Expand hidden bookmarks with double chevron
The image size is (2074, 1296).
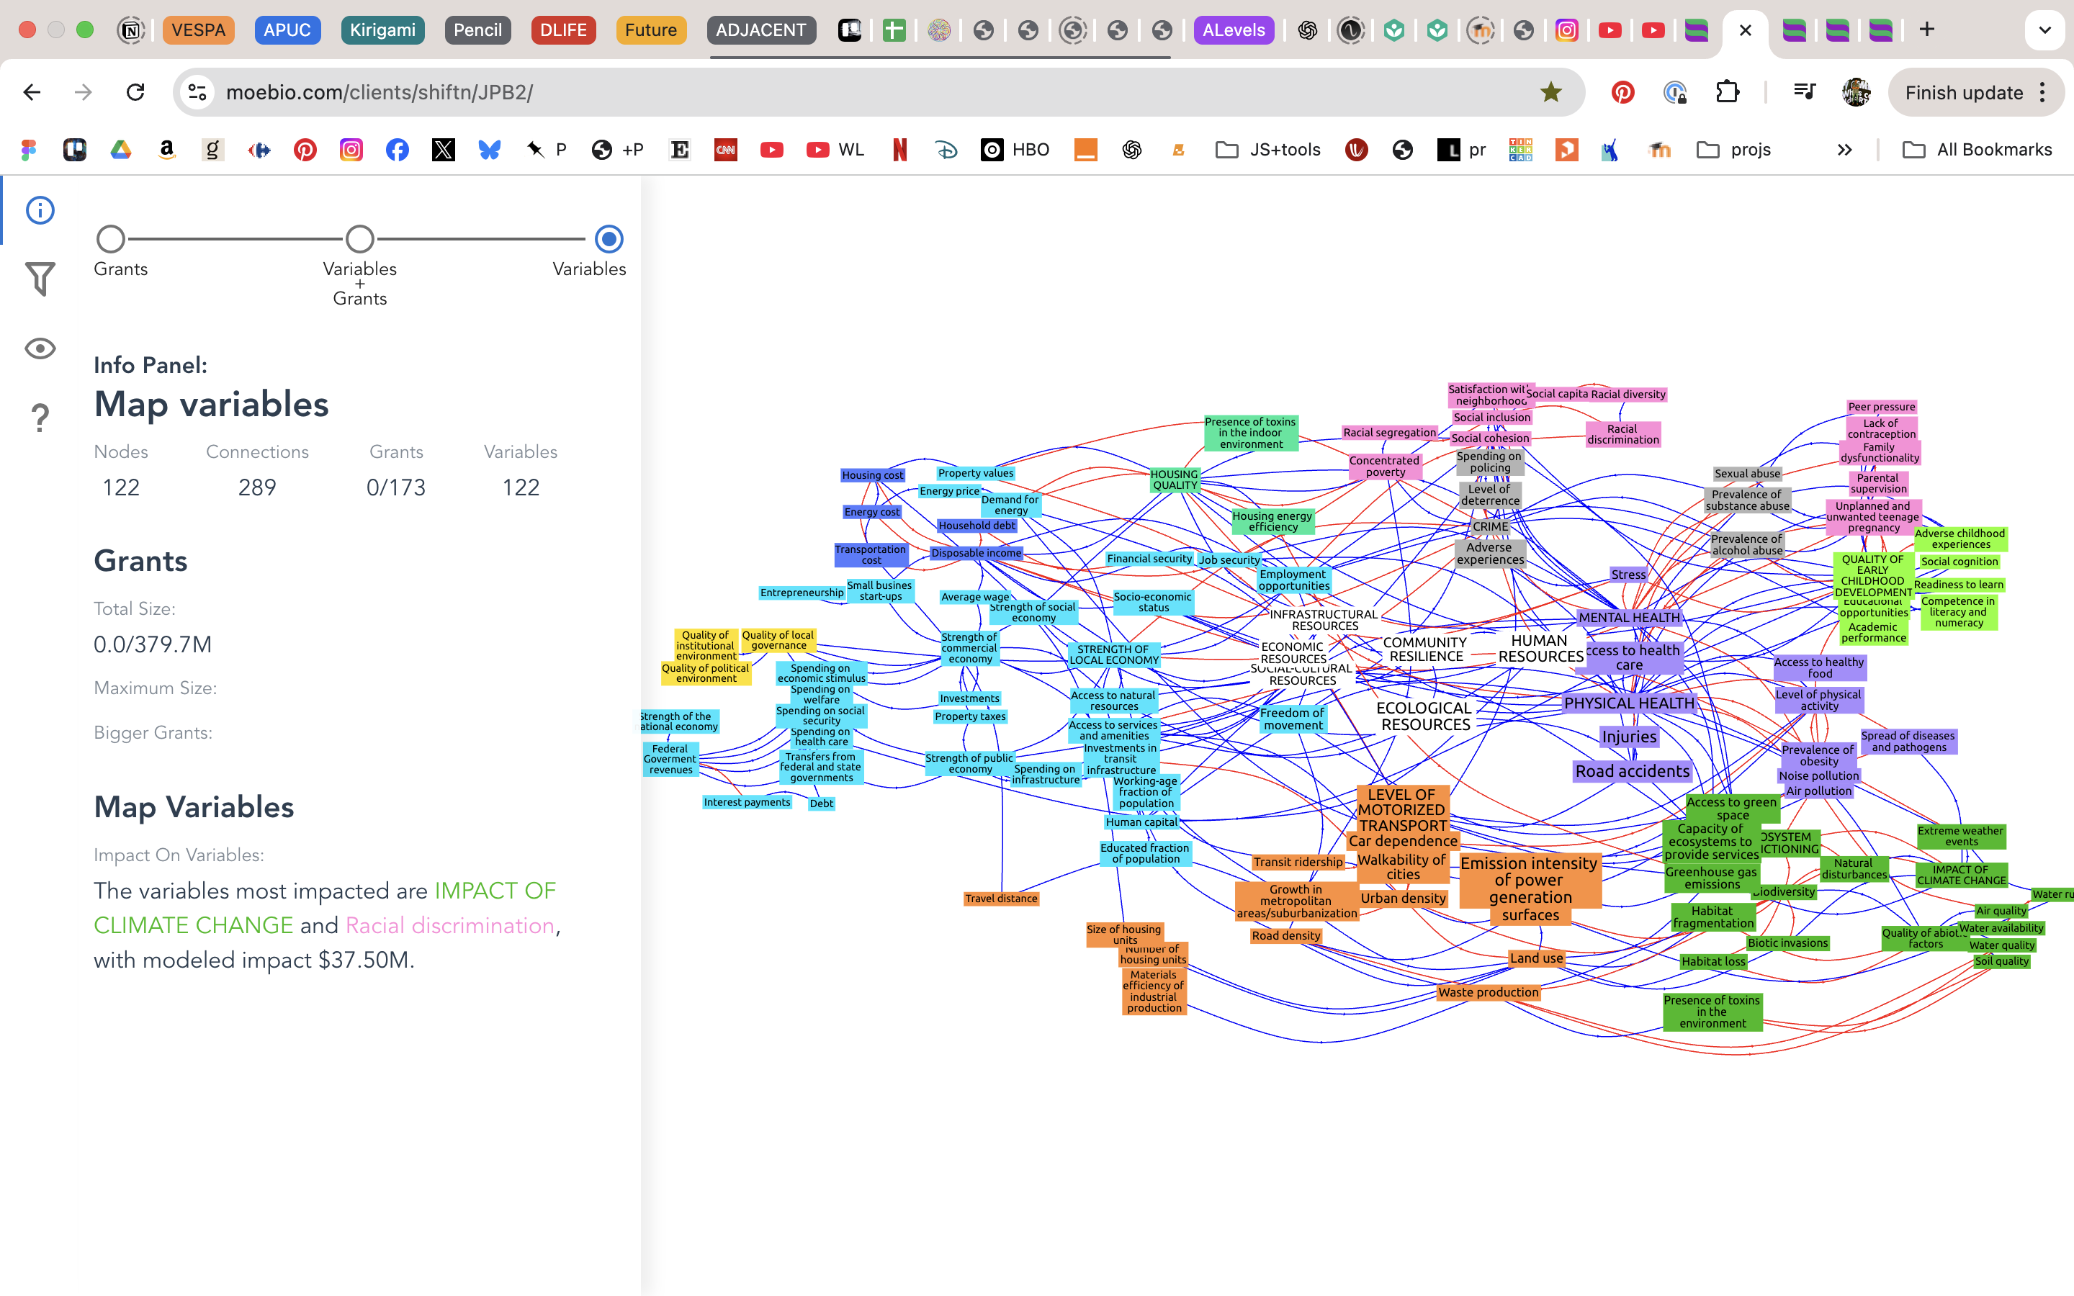coord(1844,150)
